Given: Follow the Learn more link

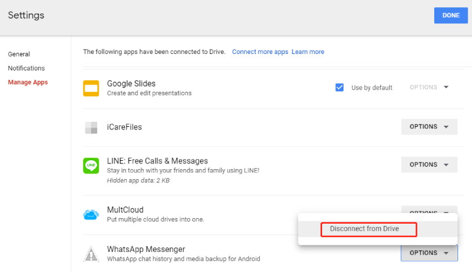Looking at the screenshot, I should tap(308, 52).
